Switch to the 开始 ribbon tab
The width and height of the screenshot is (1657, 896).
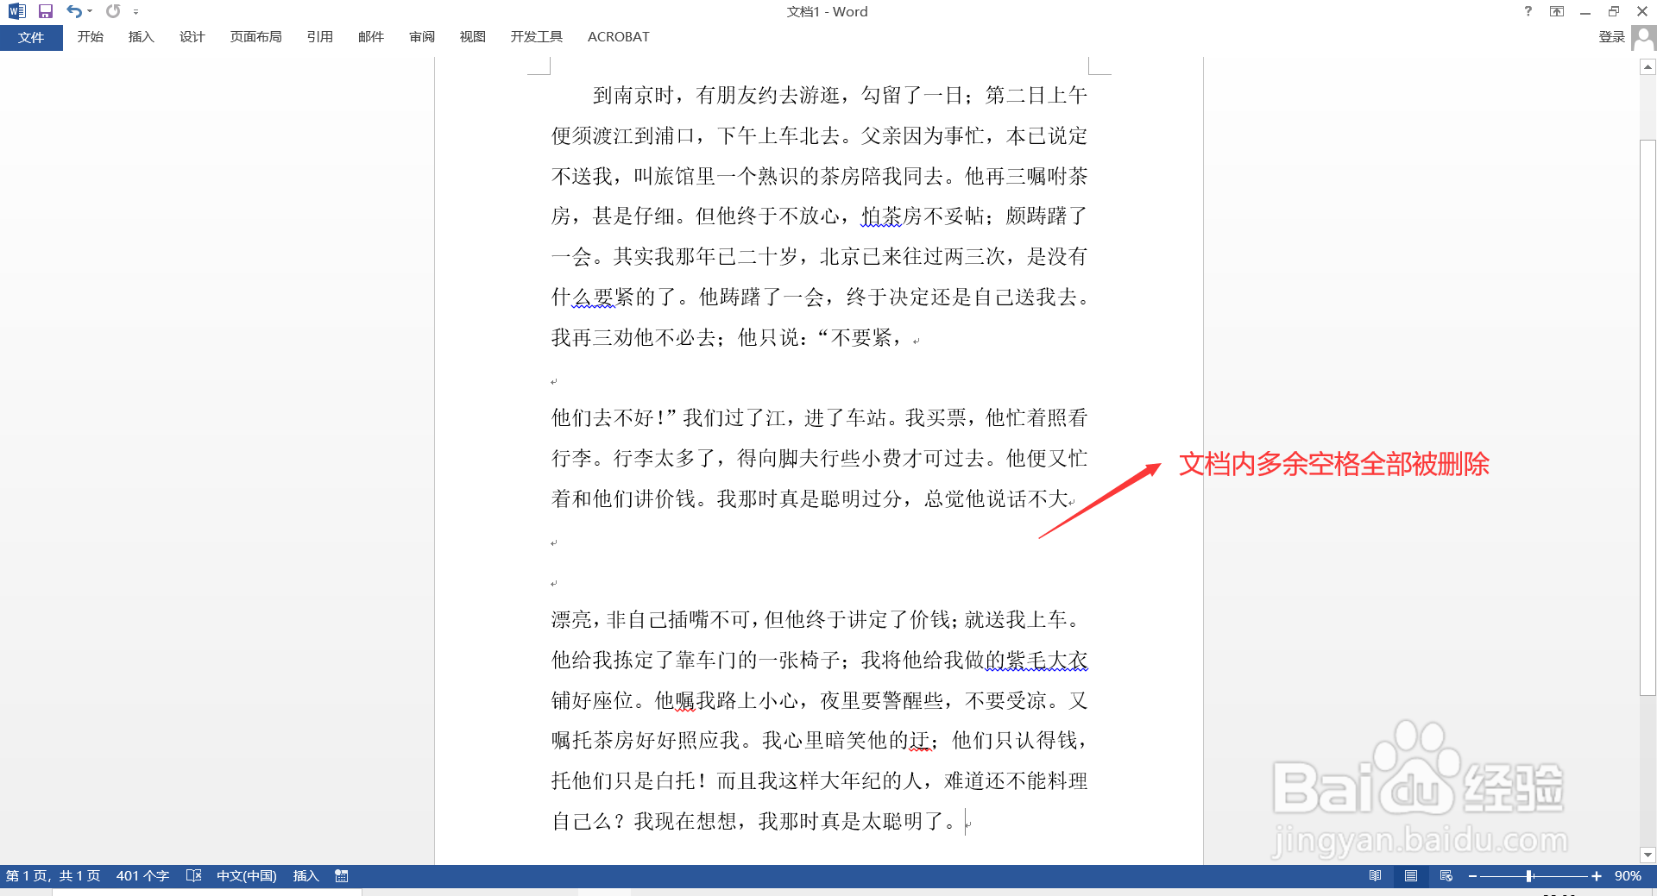click(x=91, y=37)
